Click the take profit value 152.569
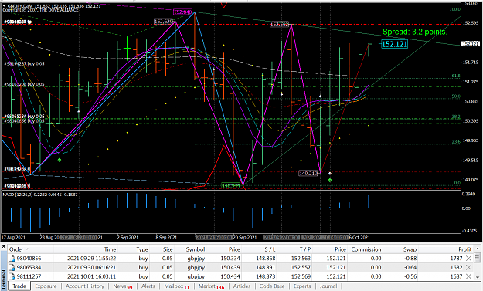 301,276
